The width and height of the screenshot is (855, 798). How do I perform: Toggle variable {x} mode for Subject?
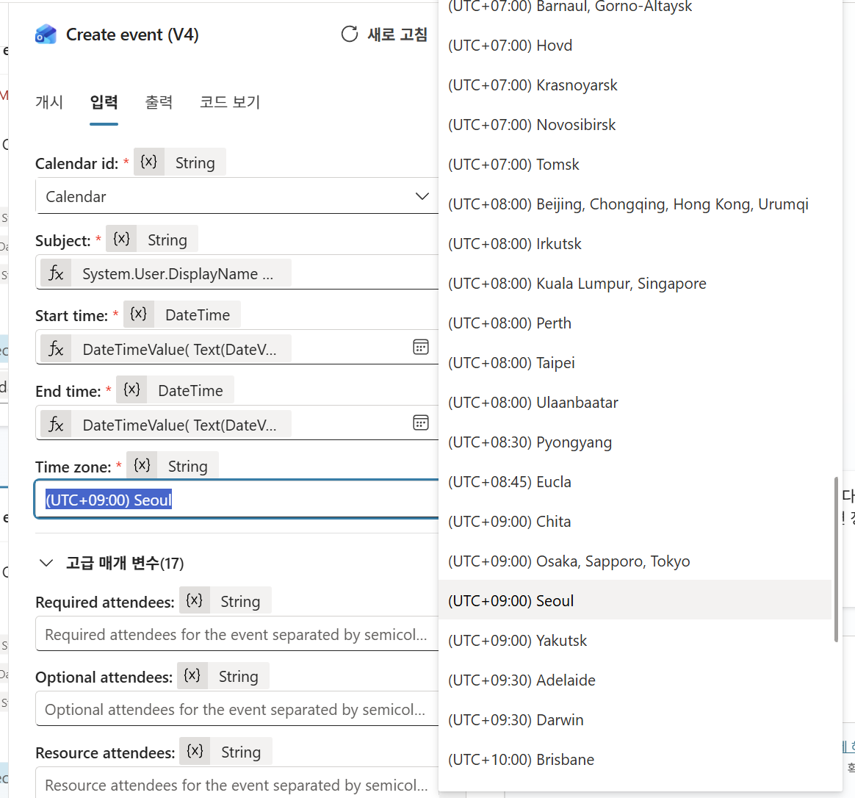121,239
